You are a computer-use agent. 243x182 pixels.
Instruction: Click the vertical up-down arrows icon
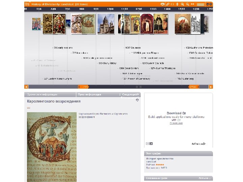point(177,4)
